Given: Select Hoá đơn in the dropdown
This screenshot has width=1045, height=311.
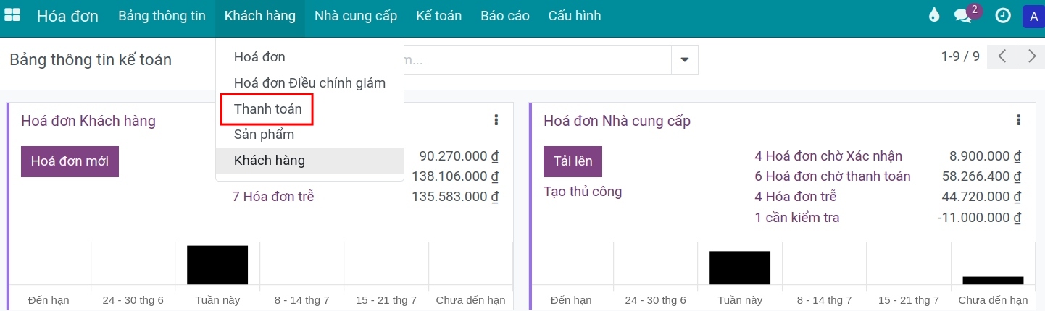Looking at the screenshot, I should (309, 57).
